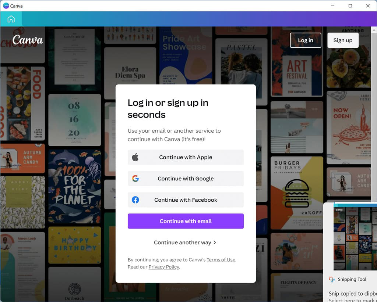
Task: Click the Flights of Fancy template
Action: [297, 287]
